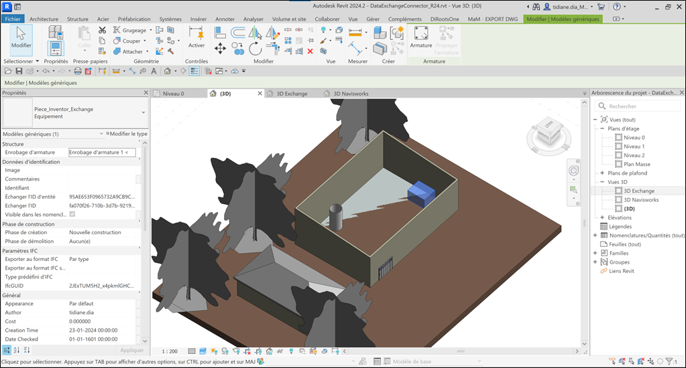Image resolution: width=686 pixels, height=368 pixels.
Task: Click the visual style cube icon in view bar
Action: (203, 351)
